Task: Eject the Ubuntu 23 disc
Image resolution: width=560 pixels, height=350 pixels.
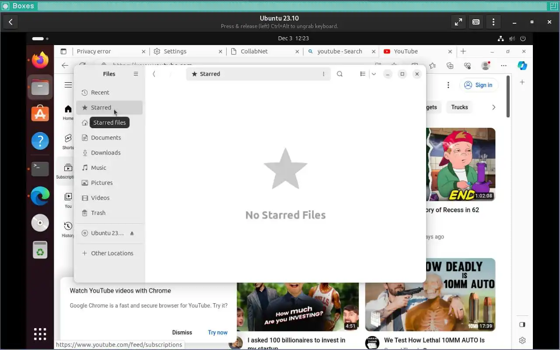Action: pos(132,233)
